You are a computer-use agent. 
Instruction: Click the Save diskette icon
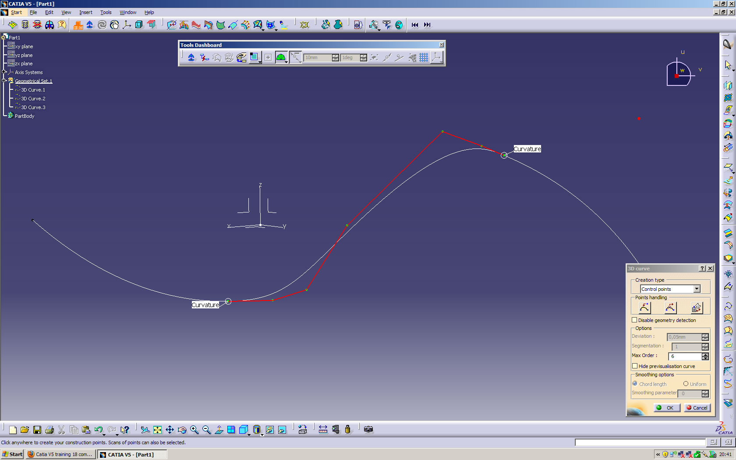[37, 430]
